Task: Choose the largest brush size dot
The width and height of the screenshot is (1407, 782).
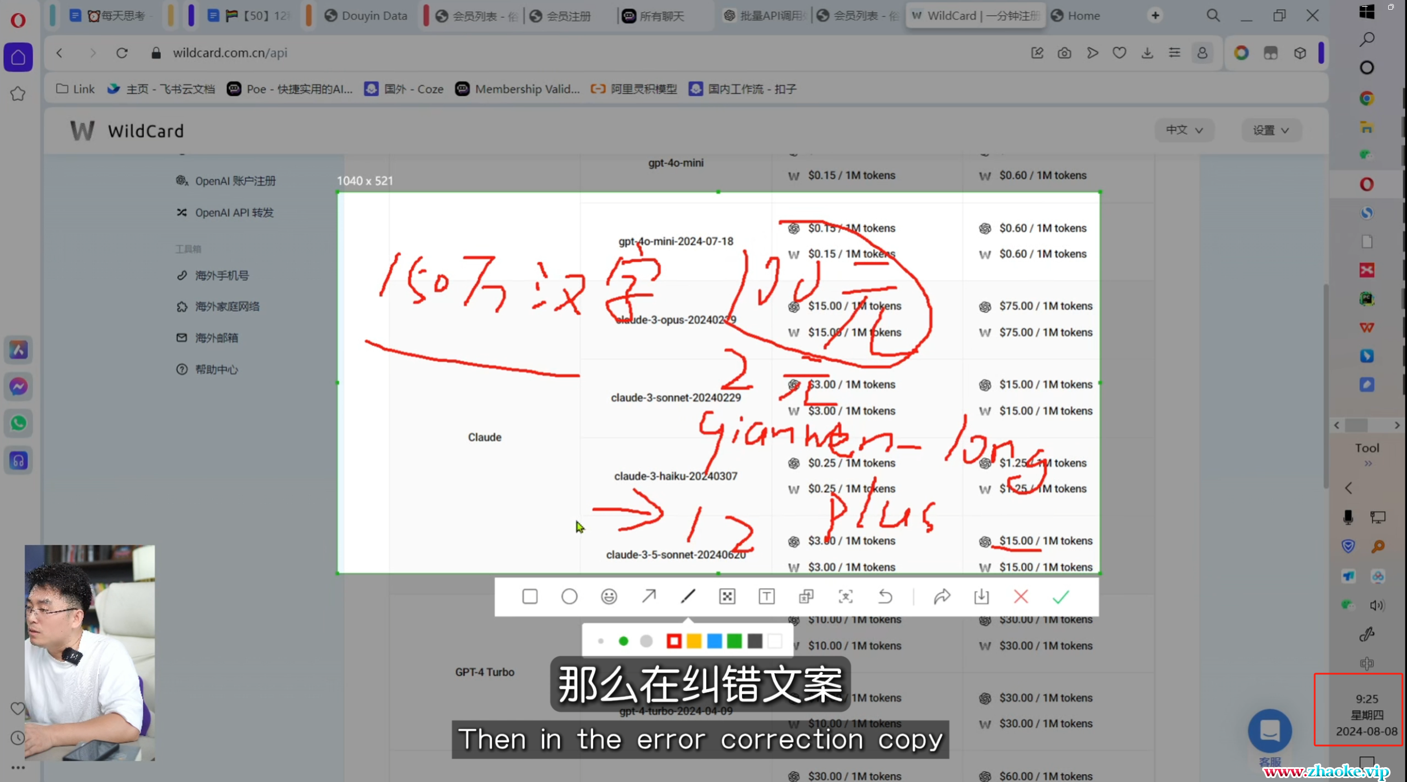Action: 646,641
